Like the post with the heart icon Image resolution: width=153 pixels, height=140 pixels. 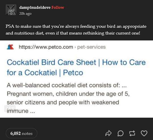(144, 133)
